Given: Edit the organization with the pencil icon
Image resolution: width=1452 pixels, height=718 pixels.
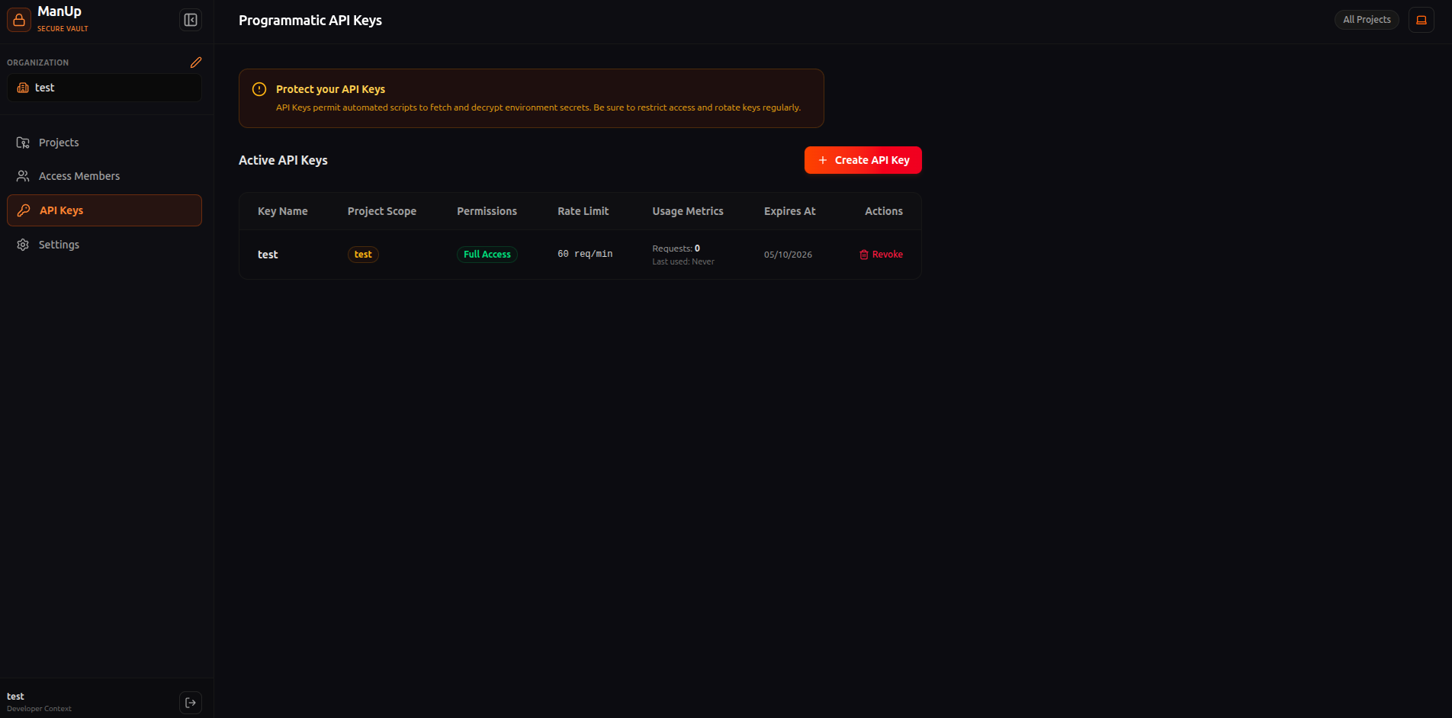Looking at the screenshot, I should coord(196,63).
